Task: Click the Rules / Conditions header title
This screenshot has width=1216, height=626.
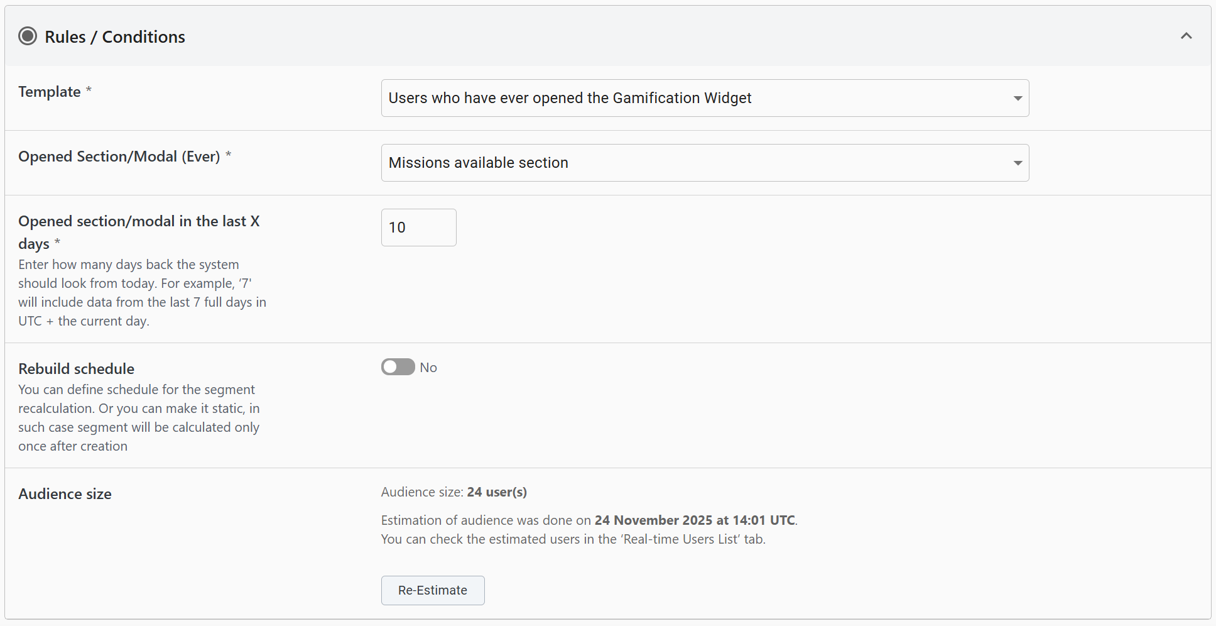Action: 115,37
